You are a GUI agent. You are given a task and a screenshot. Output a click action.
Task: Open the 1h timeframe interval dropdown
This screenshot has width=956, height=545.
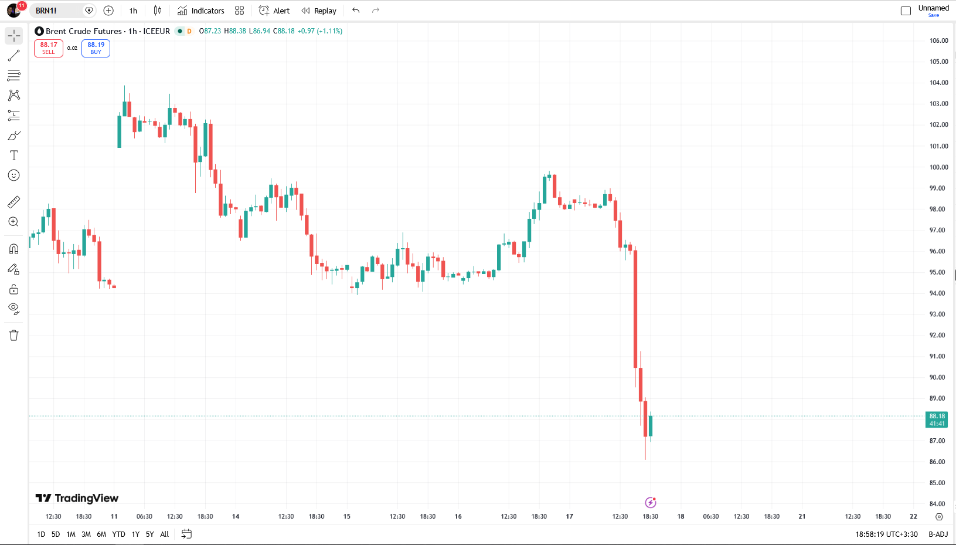133,11
